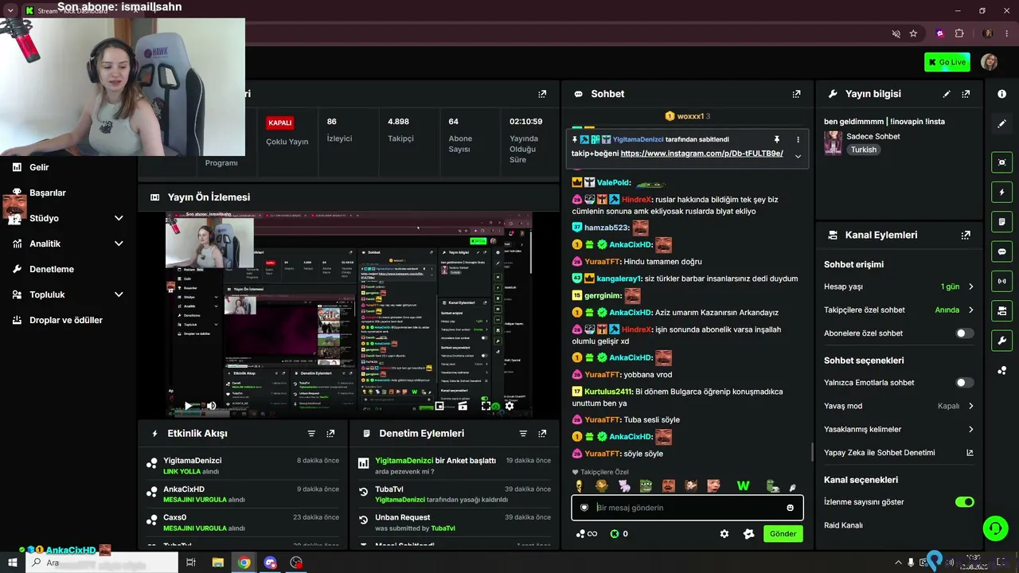1019x573 pixels.
Task: Click the Pepe frog emote in quick emotes
Action: coord(646,485)
